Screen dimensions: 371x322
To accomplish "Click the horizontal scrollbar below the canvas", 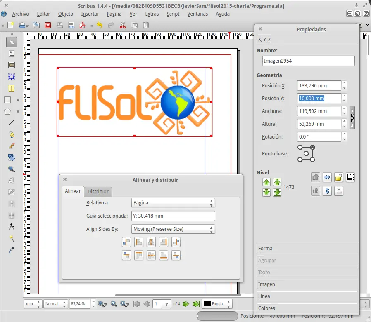I will point(178,295).
